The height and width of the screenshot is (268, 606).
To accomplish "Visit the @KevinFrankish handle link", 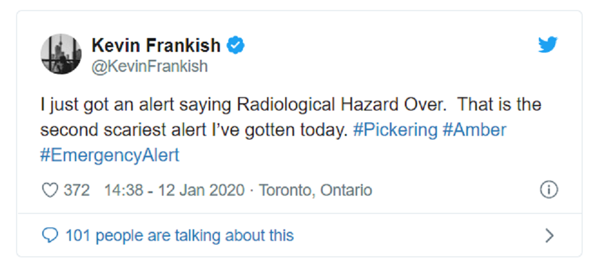I will click(x=149, y=66).
